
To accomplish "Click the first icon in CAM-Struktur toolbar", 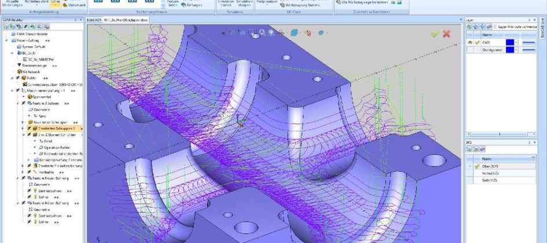I will (x=5, y=27).
